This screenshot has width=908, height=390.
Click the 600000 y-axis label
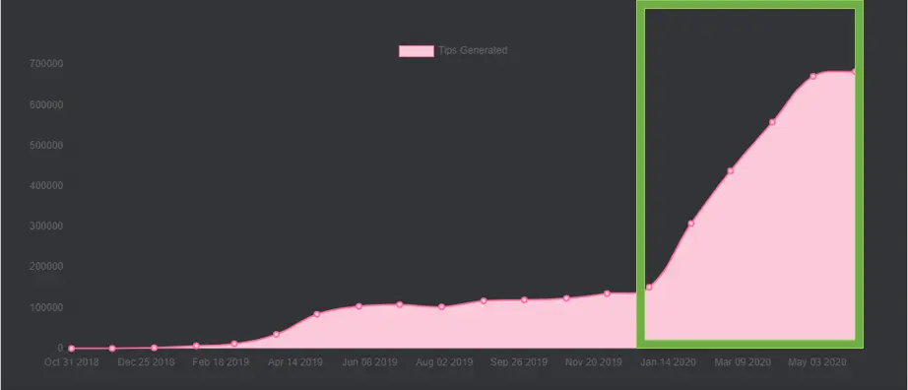pyautogui.click(x=45, y=105)
